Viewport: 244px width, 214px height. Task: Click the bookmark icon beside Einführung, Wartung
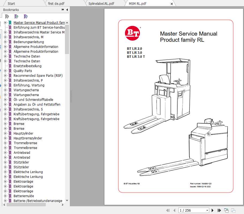point(10,85)
